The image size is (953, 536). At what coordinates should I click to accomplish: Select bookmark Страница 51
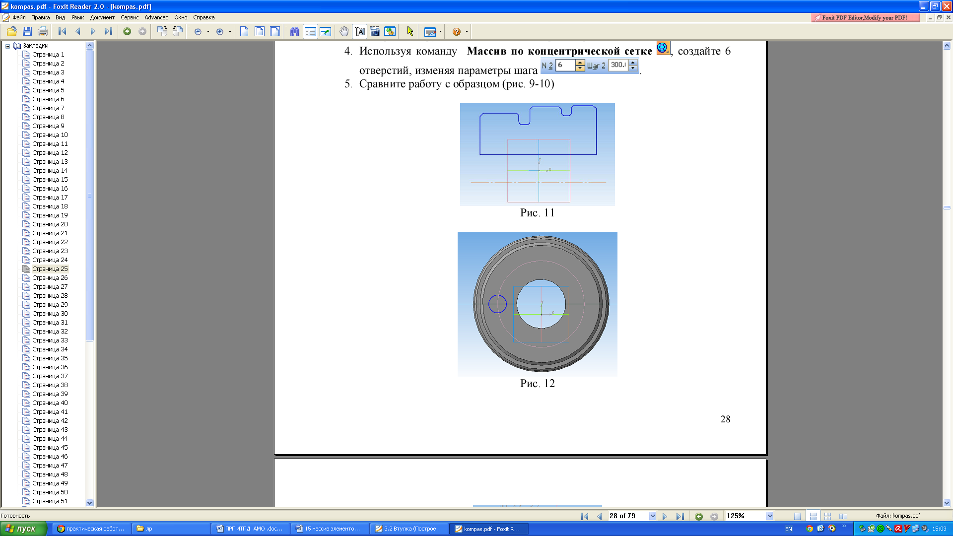pos(50,501)
